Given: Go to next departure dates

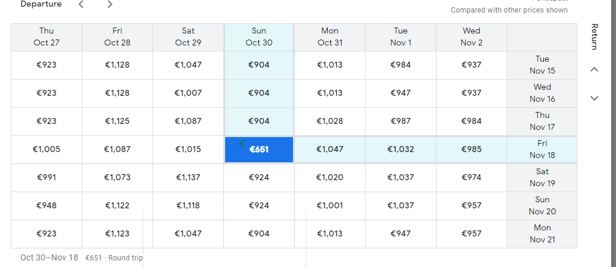Looking at the screenshot, I should pos(109,5).
